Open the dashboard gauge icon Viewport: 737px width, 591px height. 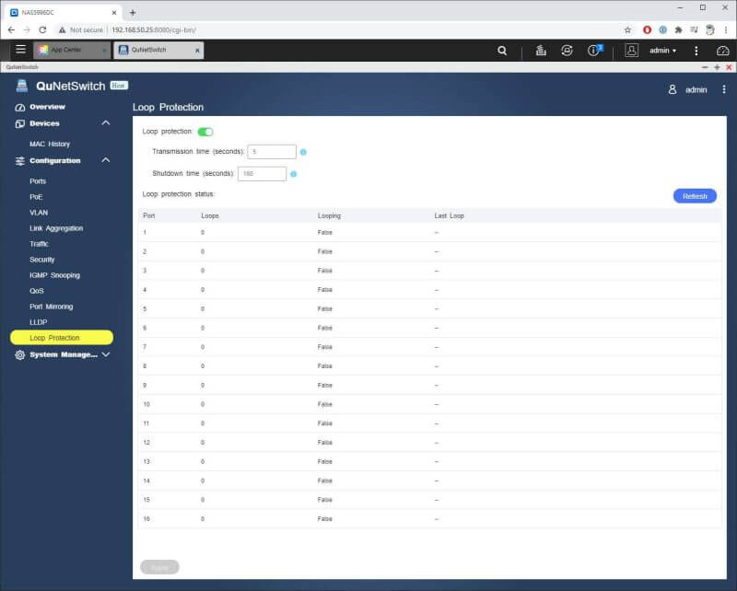[x=722, y=51]
